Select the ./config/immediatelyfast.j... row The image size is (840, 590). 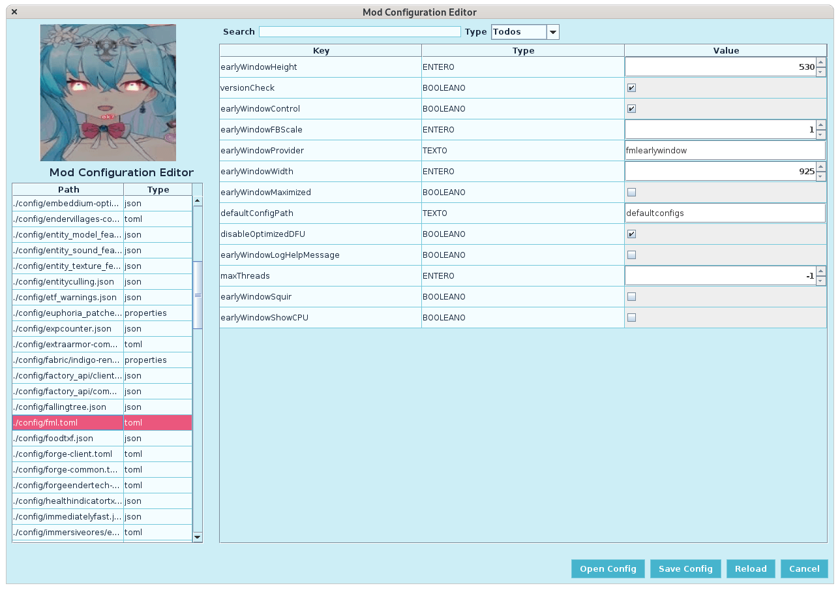(x=102, y=517)
